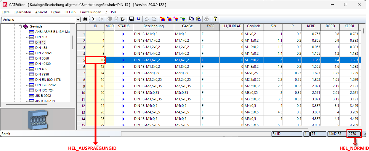The width and height of the screenshot is (369, 151).
Task: Click the KERD cell in DIN 13-M3x0,35 row
Action: click(x=311, y=93)
